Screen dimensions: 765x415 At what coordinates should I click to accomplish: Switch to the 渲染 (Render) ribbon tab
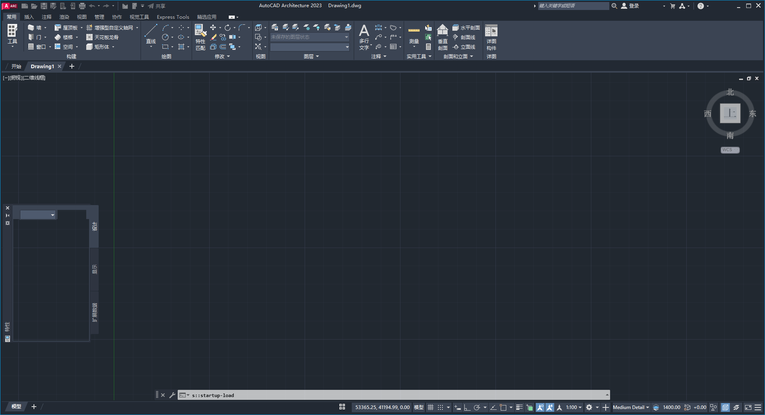click(64, 17)
